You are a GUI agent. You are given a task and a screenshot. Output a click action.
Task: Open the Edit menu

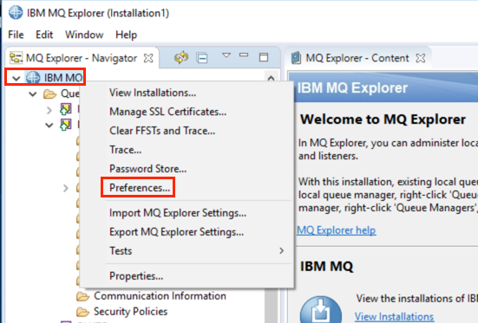(44, 35)
